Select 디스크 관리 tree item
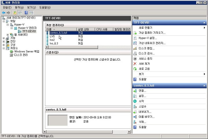208x139 pixels. pyautogui.click(x=21, y=55)
